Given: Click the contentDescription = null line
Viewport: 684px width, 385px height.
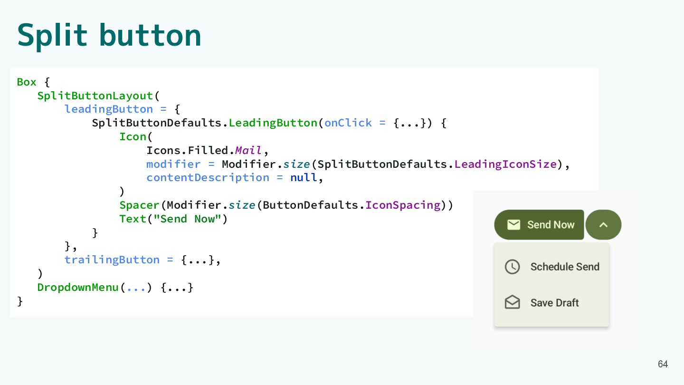Looking at the screenshot, I should [235, 178].
